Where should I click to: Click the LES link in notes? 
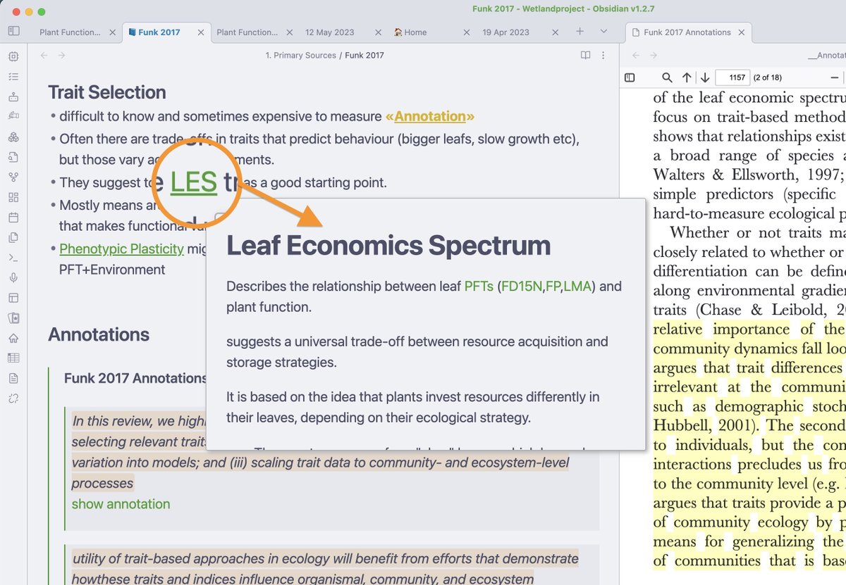pyautogui.click(x=193, y=182)
